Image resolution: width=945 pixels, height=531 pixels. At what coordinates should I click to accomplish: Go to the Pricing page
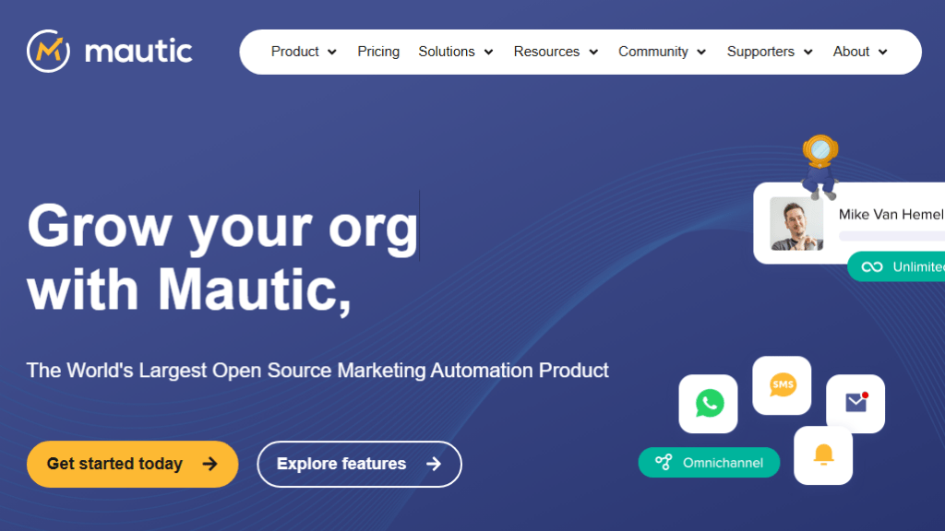point(378,52)
